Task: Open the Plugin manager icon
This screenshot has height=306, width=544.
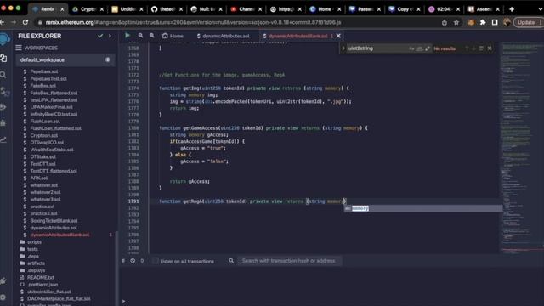Action: pyautogui.click(x=3, y=281)
